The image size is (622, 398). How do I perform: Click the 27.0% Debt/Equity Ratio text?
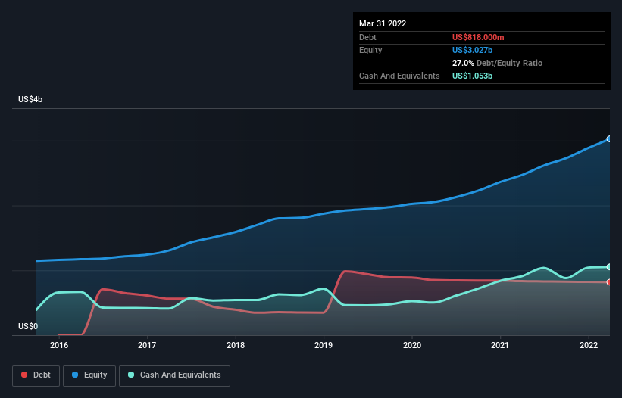coord(498,63)
